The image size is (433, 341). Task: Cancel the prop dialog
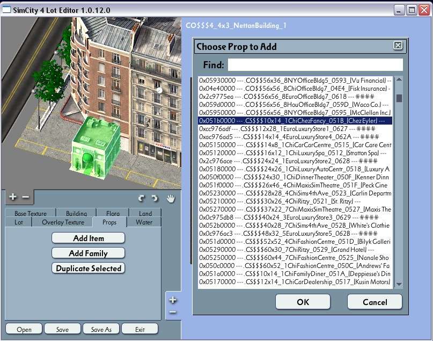tap(375, 302)
